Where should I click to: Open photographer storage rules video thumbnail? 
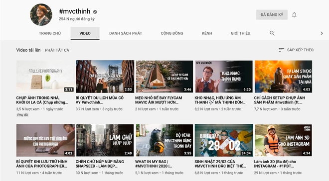click(45, 140)
